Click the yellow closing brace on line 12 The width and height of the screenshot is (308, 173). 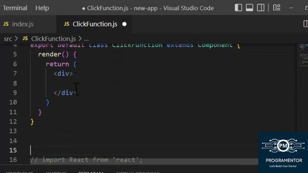[x=32, y=122]
